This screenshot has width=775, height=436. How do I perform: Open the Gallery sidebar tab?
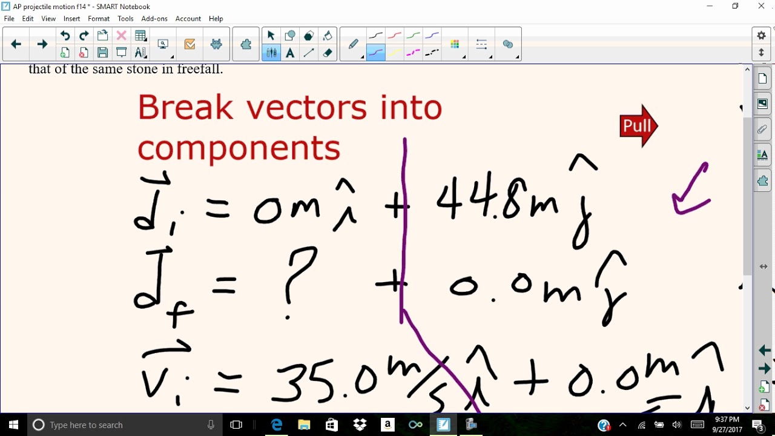(762, 104)
